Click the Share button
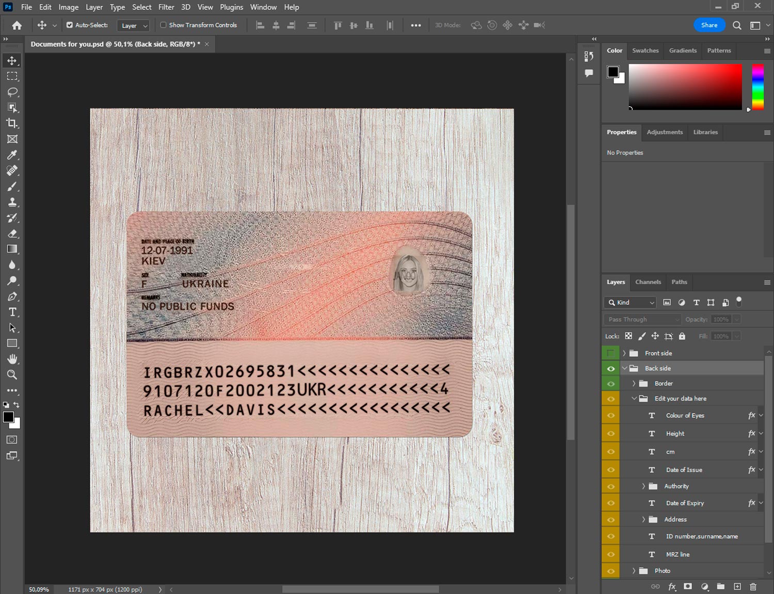 coord(709,25)
